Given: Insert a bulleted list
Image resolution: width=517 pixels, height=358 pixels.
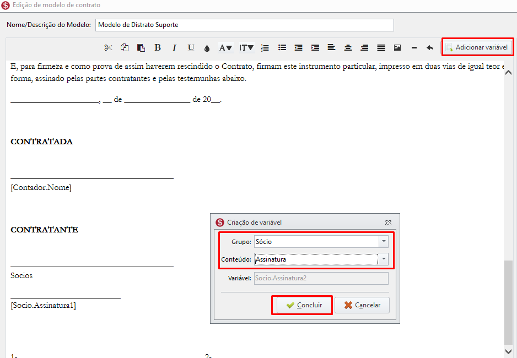Looking at the screenshot, I should [x=282, y=48].
